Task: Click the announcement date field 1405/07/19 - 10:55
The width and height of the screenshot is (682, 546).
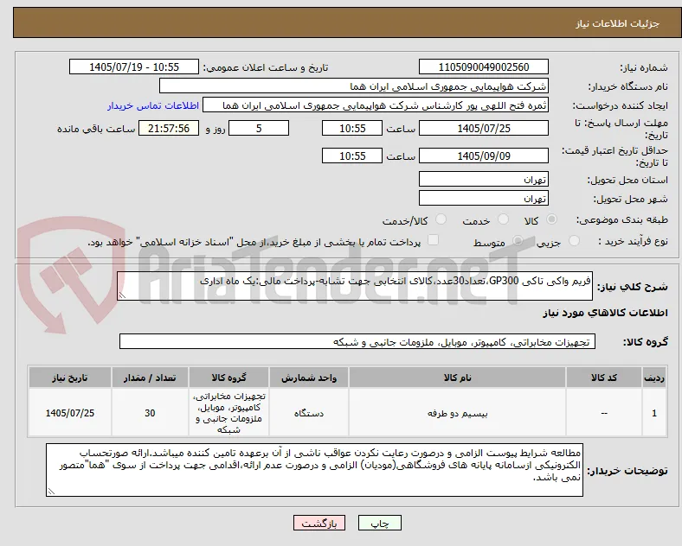Action: point(134,67)
